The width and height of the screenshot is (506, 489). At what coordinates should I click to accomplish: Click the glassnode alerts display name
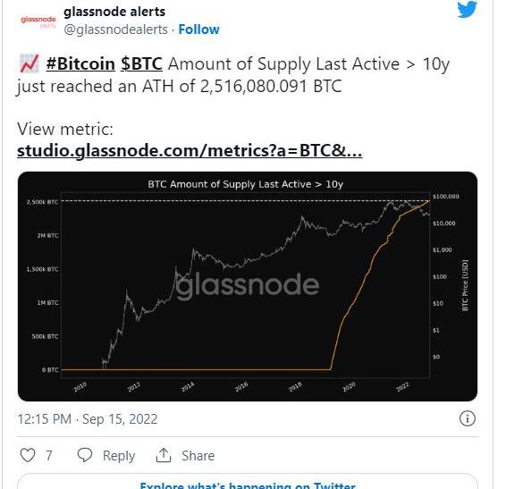(114, 12)
